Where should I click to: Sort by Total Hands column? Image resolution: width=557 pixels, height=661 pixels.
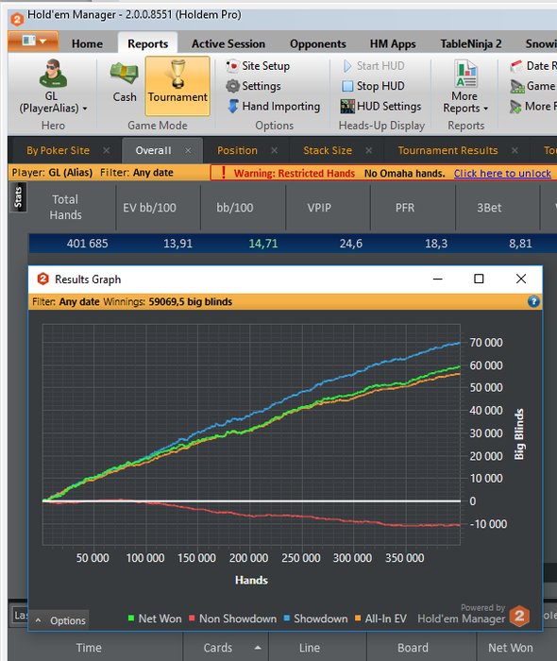coord(65,208)
